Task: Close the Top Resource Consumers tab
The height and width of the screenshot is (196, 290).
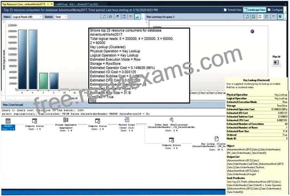Action: click(x=51, y=4)
